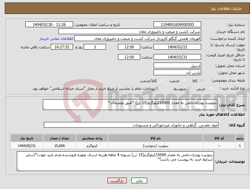Click the buyer organization name field
The image size is (250, 189).
coord(130,31)
